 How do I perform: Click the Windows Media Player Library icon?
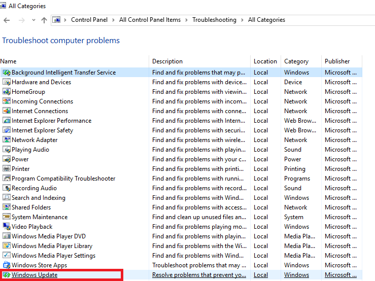pos(7,246)
